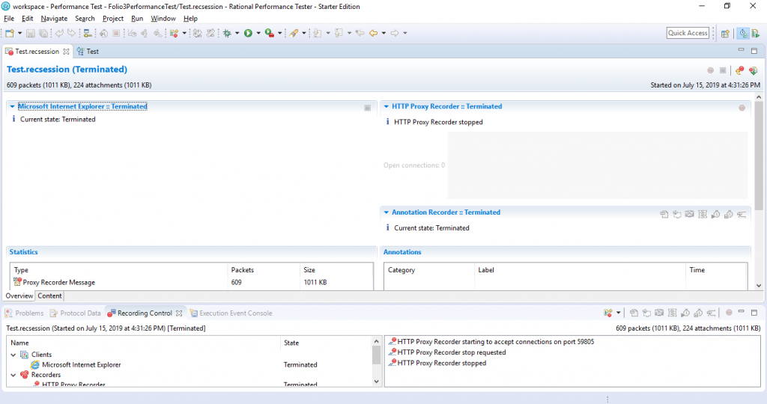Click the rightmost perspective icon with green arrow
This screenshot has height=404, width=767.
pyautogui.click(x=756, y=33)
